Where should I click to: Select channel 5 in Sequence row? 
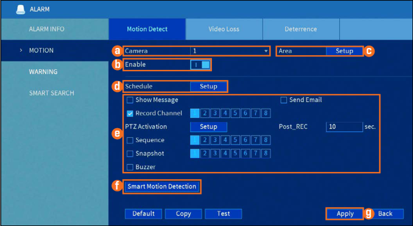click(x=235, y=140)
